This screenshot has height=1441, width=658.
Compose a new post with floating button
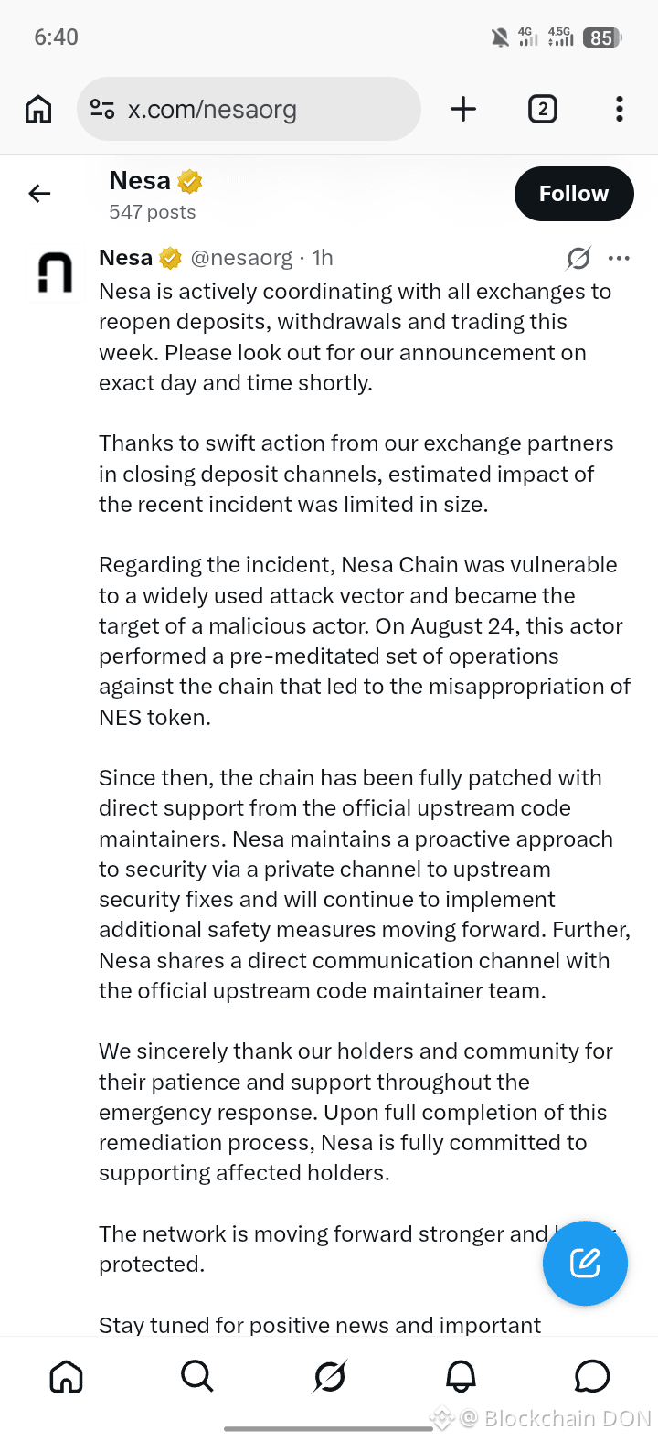point(585,1263)
